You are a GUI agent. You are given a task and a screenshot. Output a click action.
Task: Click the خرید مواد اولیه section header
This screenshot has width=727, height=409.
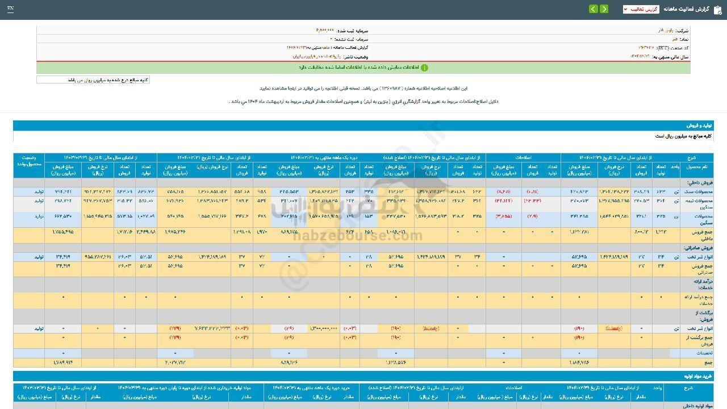(x=363, y=376)
